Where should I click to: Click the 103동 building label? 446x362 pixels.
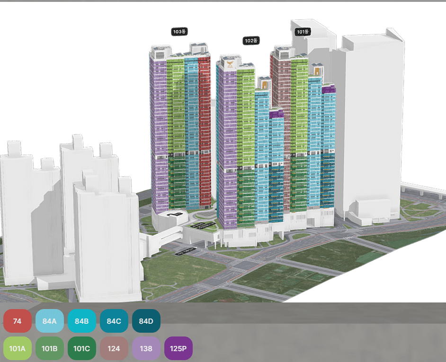pos(179,32)
